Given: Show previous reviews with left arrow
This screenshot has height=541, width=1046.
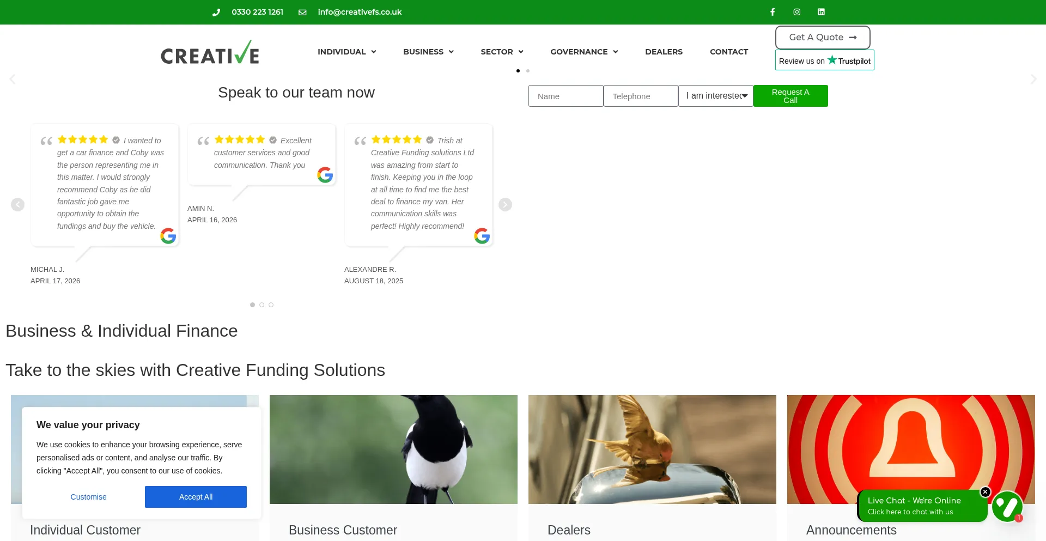Looking at the screenshot, I should [x=18, y=204].
